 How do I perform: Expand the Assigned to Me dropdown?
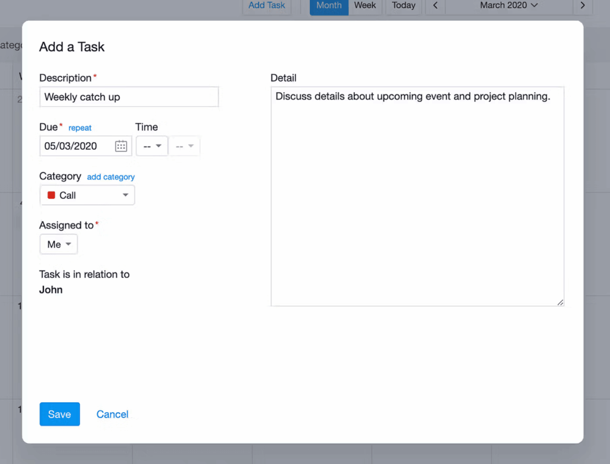coord(58,244)
